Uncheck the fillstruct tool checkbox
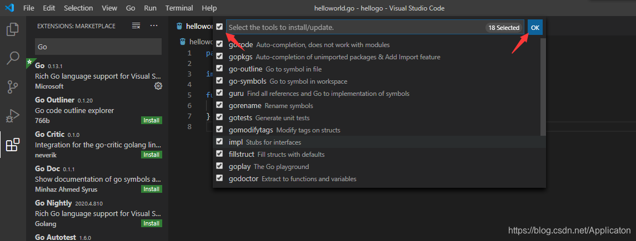Image resolution: width=636 pixels, height=241 pixels. click(x=219, y=154)
